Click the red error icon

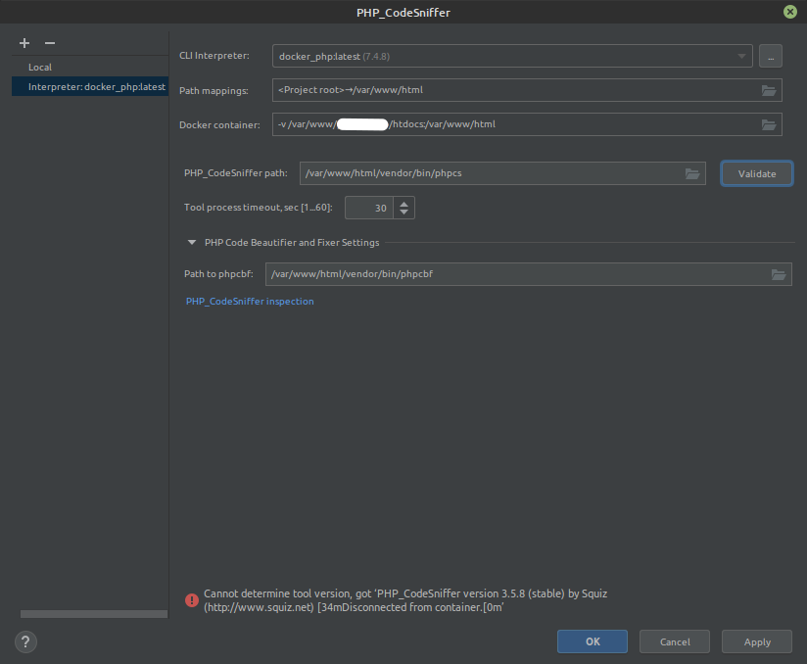click(x=192, y=600)
